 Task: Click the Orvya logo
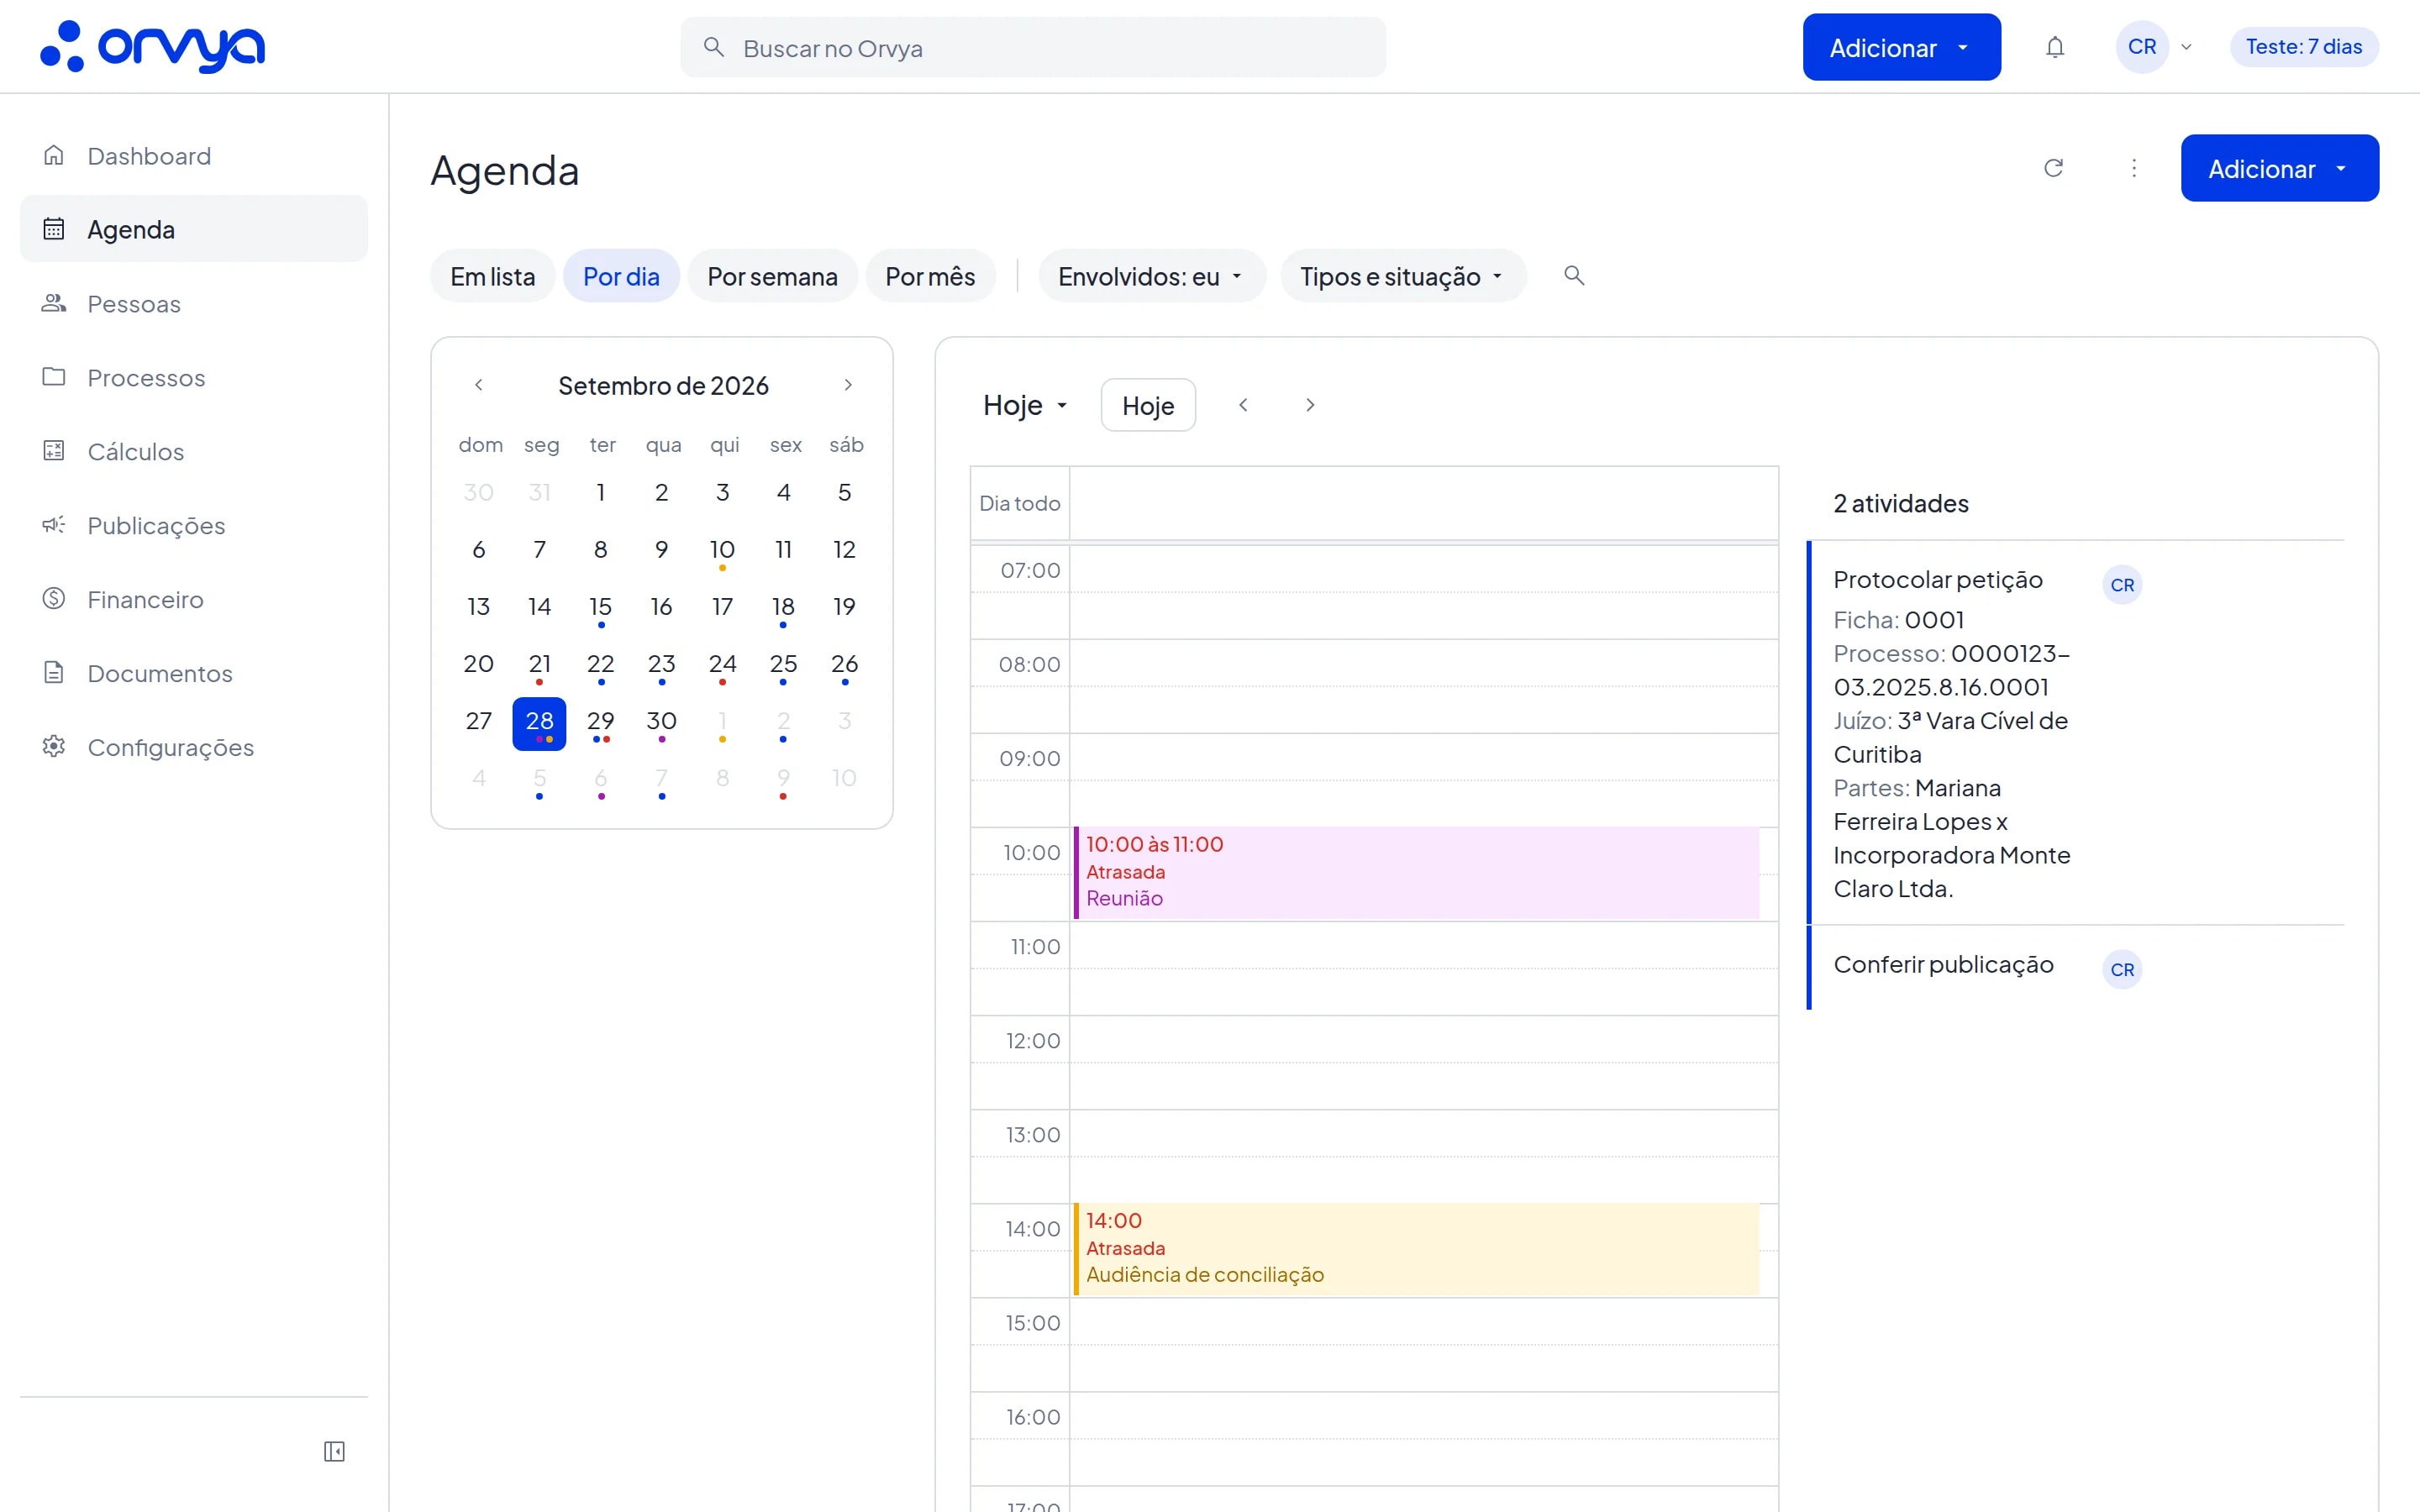(x=152, y=47)
